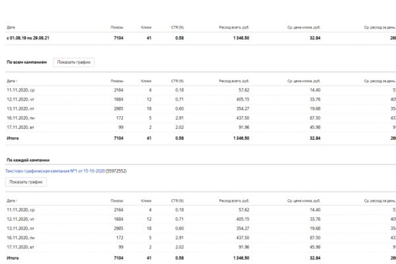Image resolution: width=396 pixels, height=264 pixels.
Task: Select "13.11.2020, пт" in the per-campaign table
Action: coord(20,228)
